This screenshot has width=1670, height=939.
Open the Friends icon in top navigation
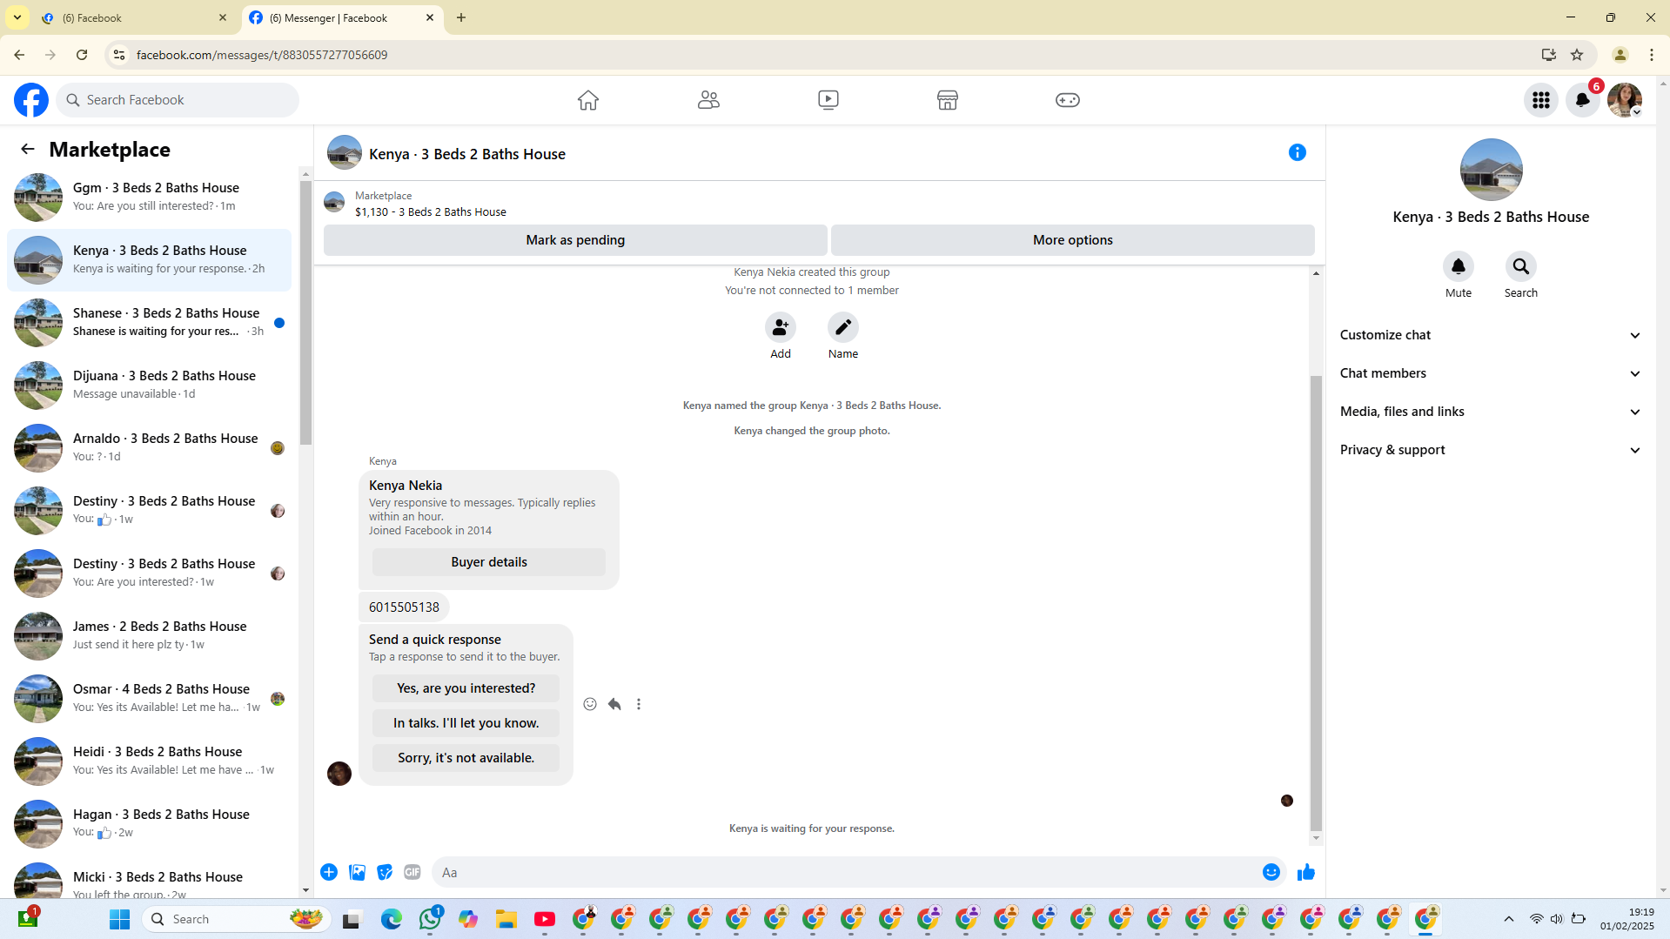[x=708, y=100]
